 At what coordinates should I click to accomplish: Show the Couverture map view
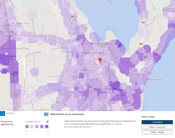[x=157, y=122]
